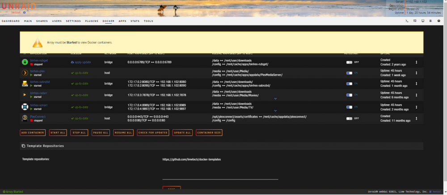The width and height of the screenshot is (447, 195).
Task: Open the Settings menu
Action: coord(73,21)
